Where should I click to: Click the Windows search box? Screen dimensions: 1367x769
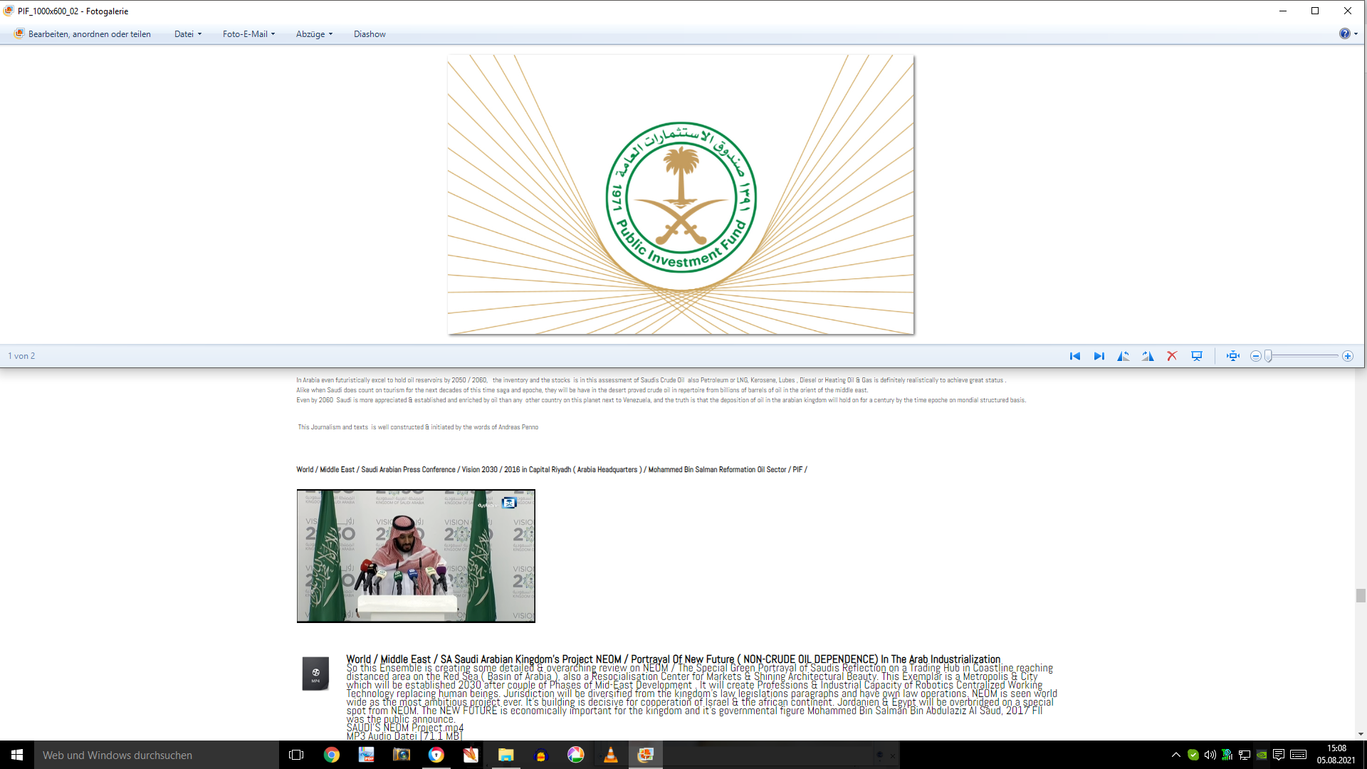point(157,755)
